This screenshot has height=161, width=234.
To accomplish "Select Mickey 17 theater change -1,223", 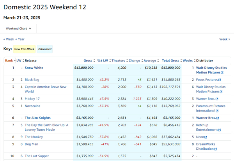I will pos(136,99).
